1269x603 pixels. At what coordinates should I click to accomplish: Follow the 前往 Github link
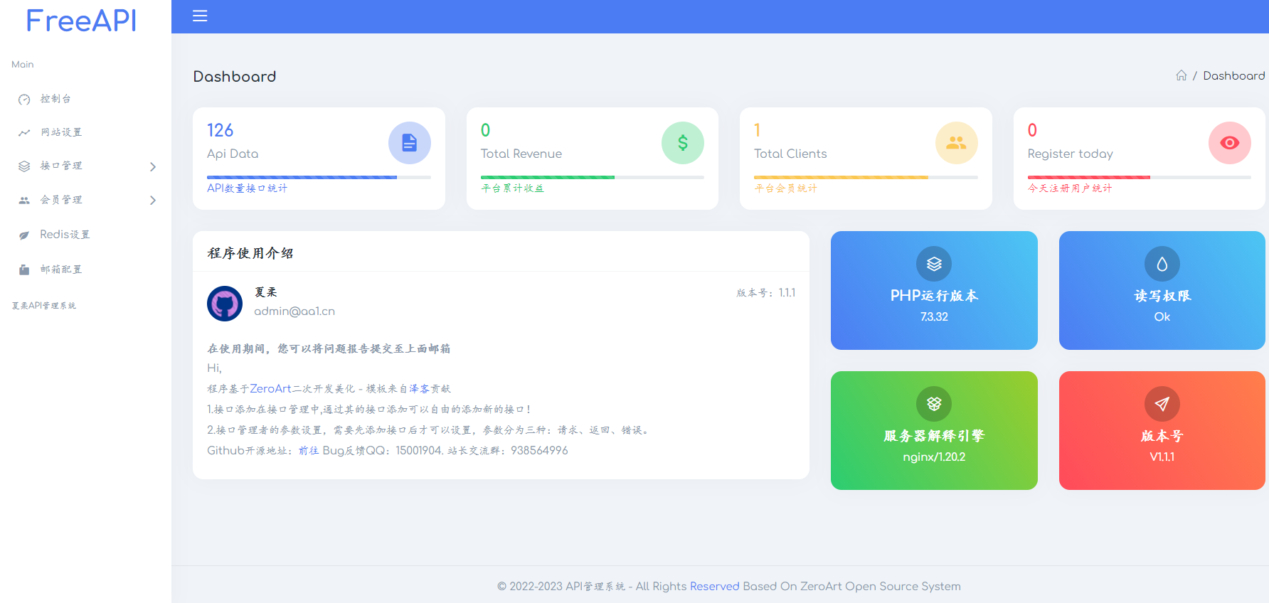click(309, 451)
